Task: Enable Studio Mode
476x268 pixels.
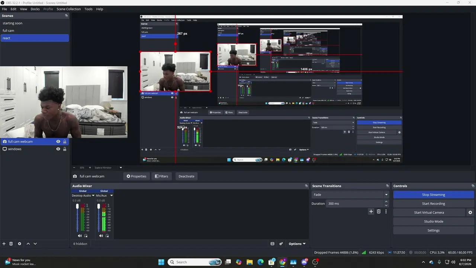Action: click(433, 221)
